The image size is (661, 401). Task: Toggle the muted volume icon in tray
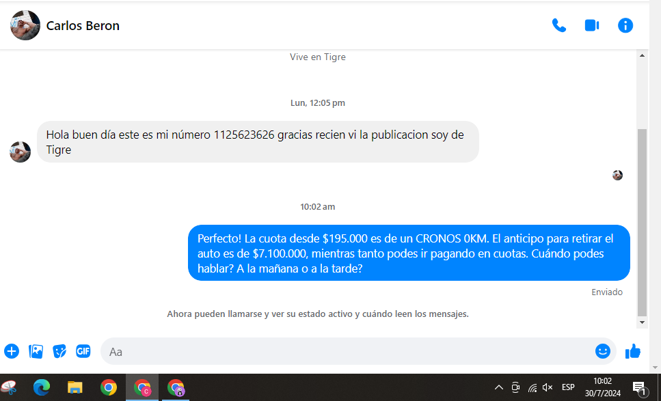pyautogui.click(x=548, y=387)
